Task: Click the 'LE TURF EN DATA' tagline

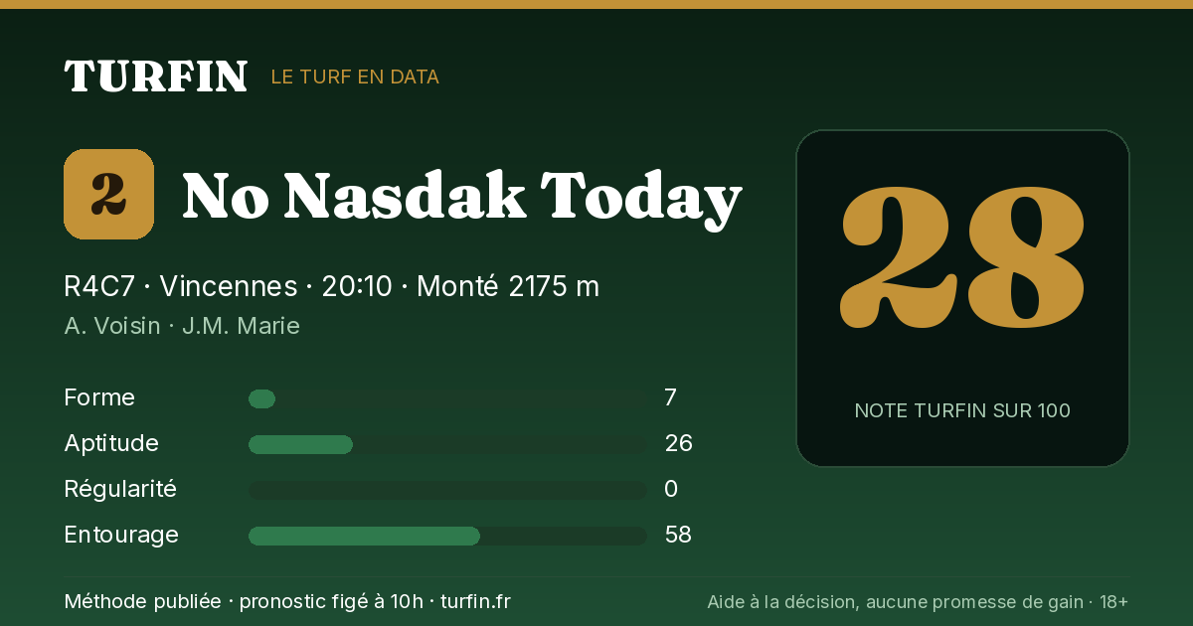Action: click(355, 77)
